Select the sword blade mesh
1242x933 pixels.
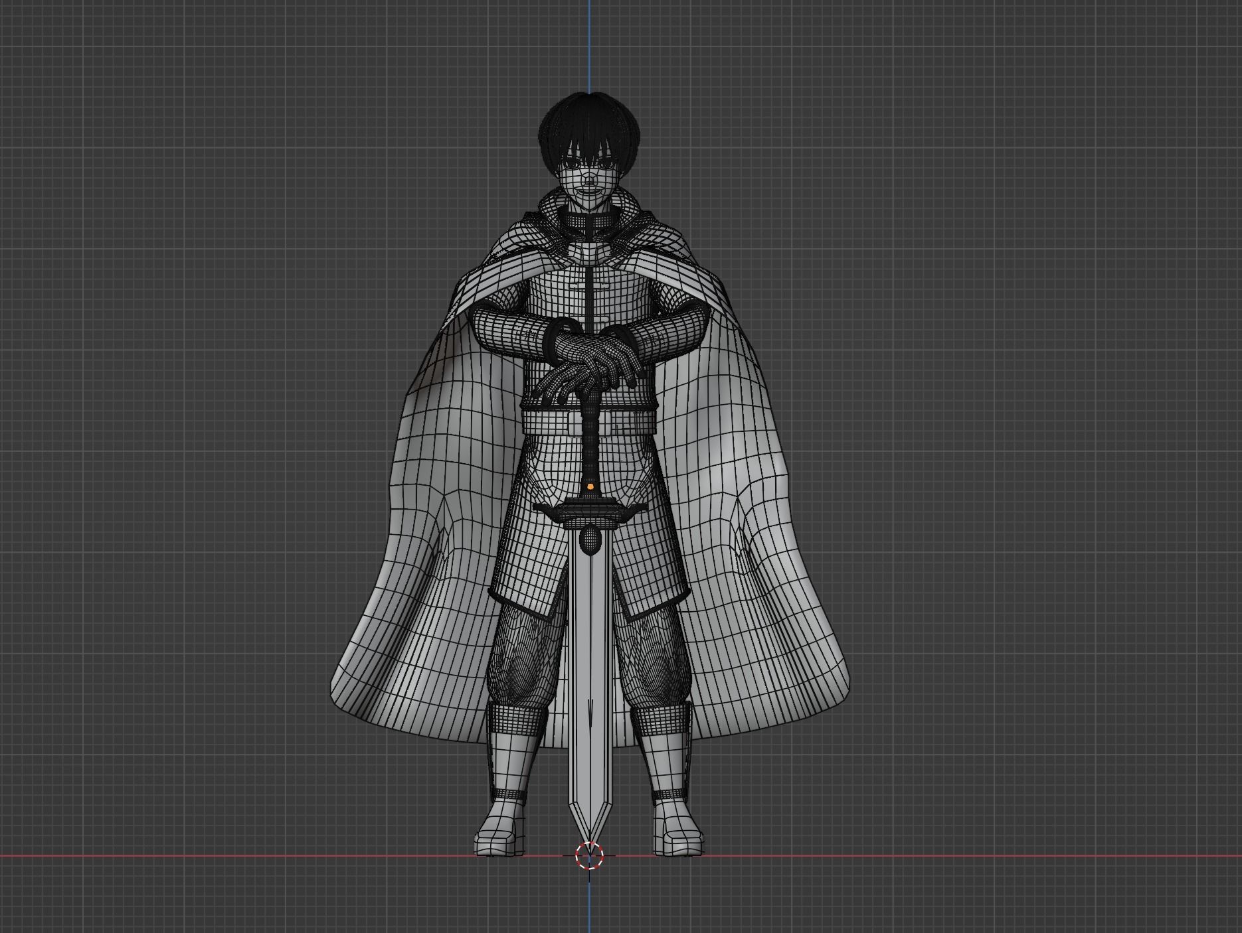[x=590, y=690]
